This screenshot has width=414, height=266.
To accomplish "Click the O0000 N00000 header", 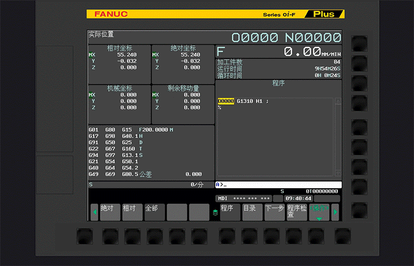I will (x=286, y=38).
